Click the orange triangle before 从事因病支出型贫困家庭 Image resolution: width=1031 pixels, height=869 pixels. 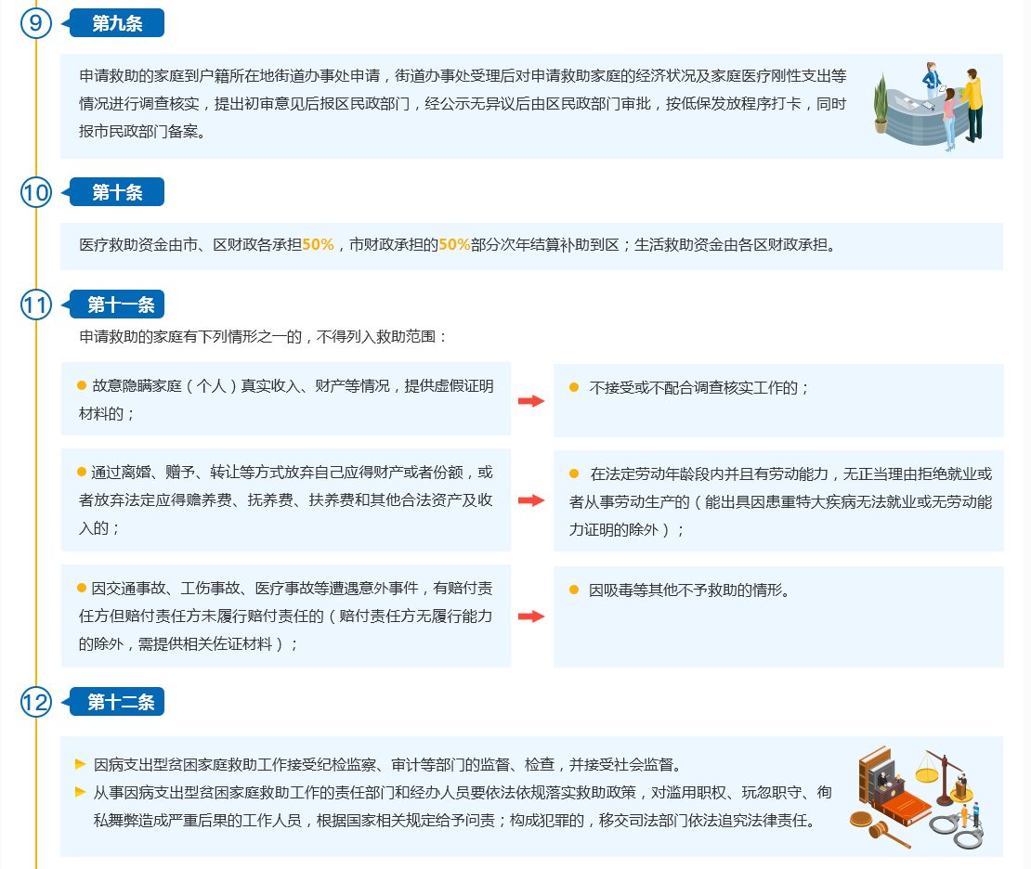[x=80, y=792]
